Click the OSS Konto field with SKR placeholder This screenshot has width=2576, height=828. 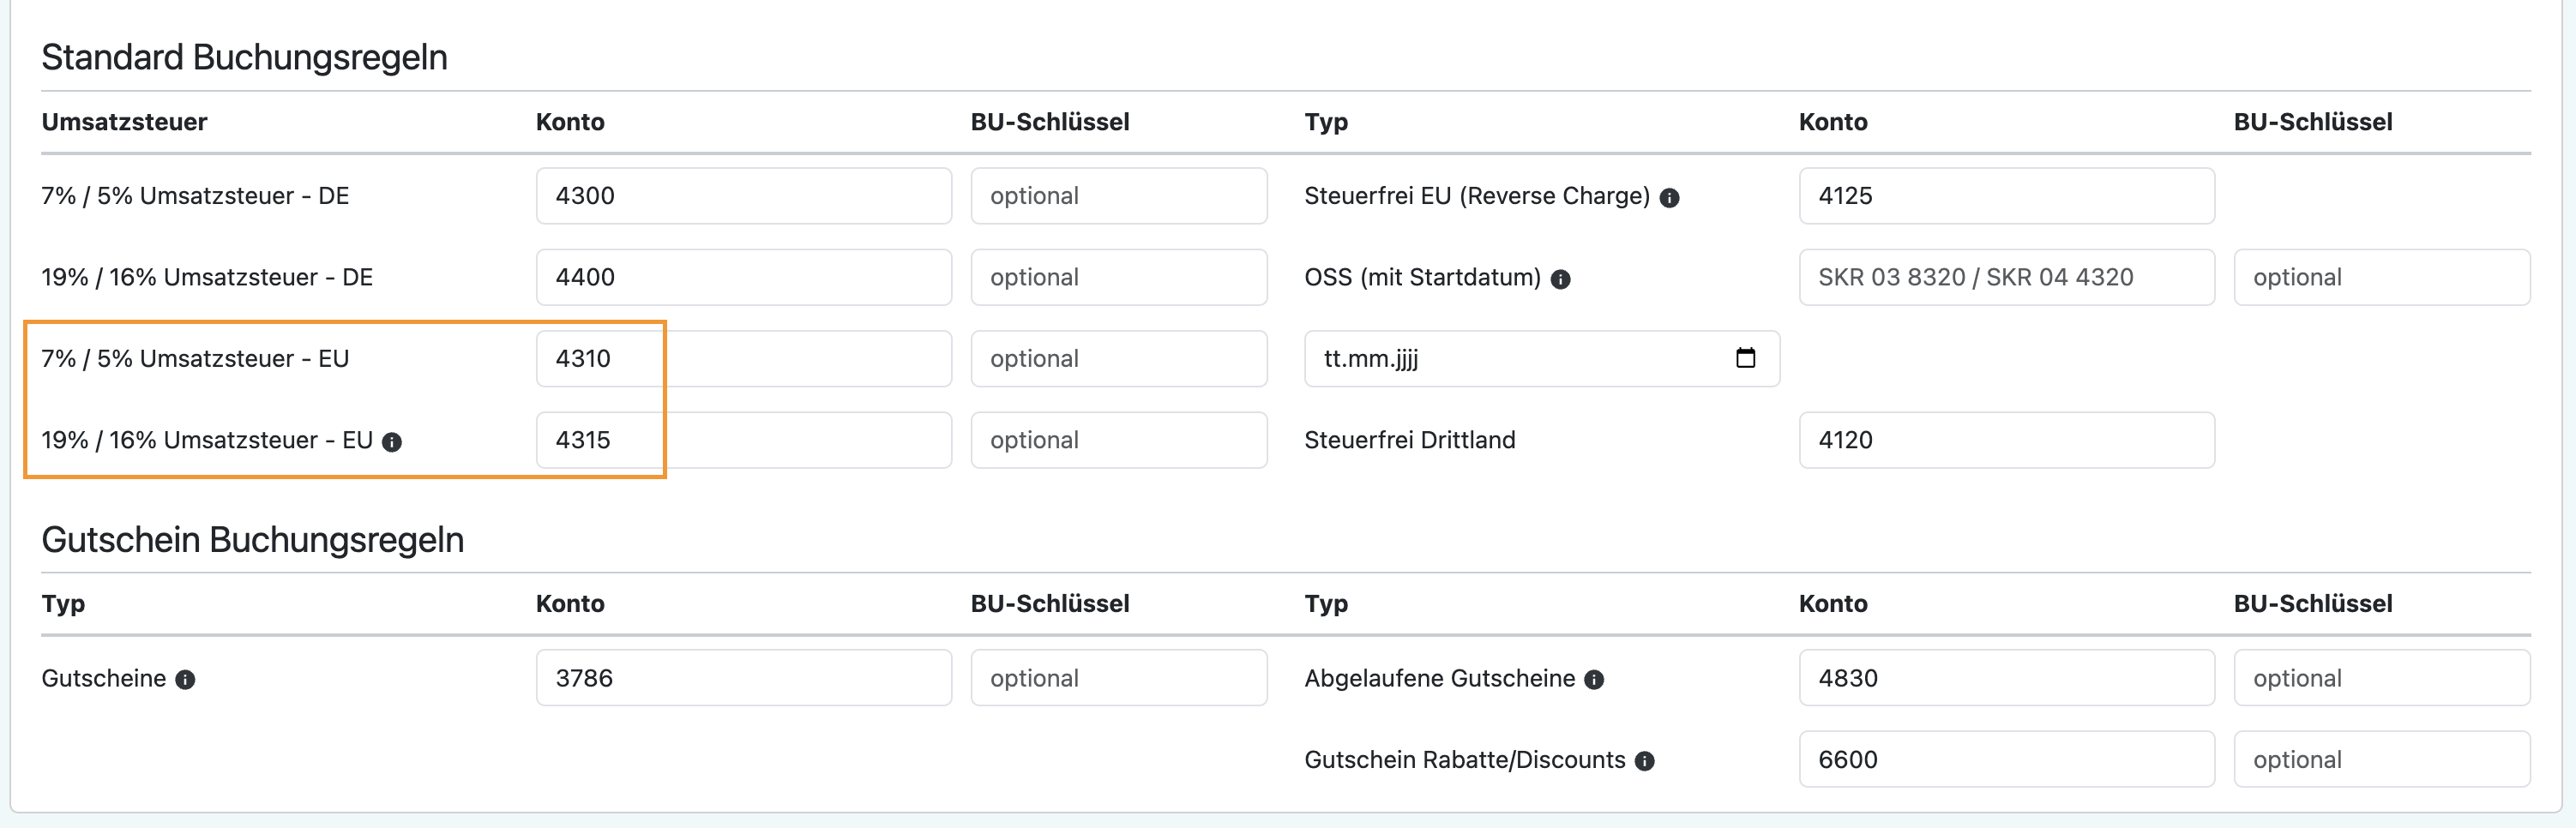click(2005, 277)
